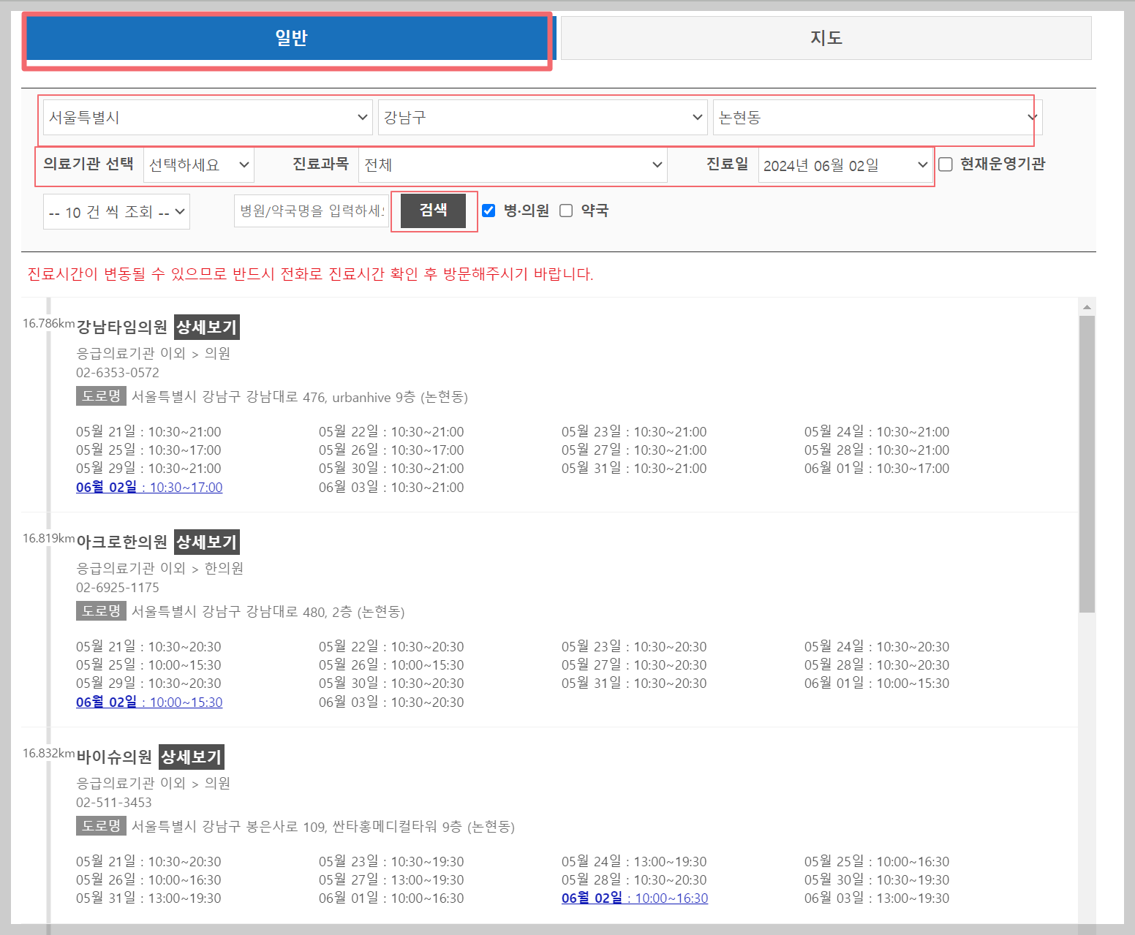Screen dimensions: 1135x935
Task: Click 응급의료기관 이외 > 한의원 category text
Action: click(160, 569)
